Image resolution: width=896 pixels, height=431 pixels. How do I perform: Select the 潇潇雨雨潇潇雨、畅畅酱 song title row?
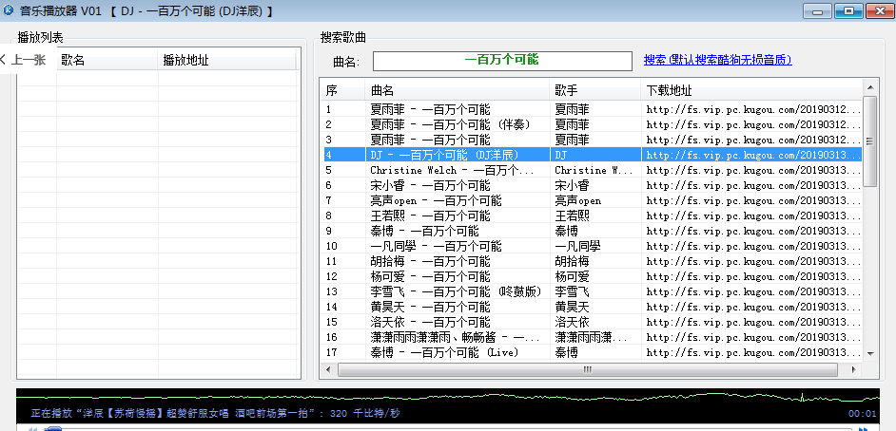coord(455,337)
